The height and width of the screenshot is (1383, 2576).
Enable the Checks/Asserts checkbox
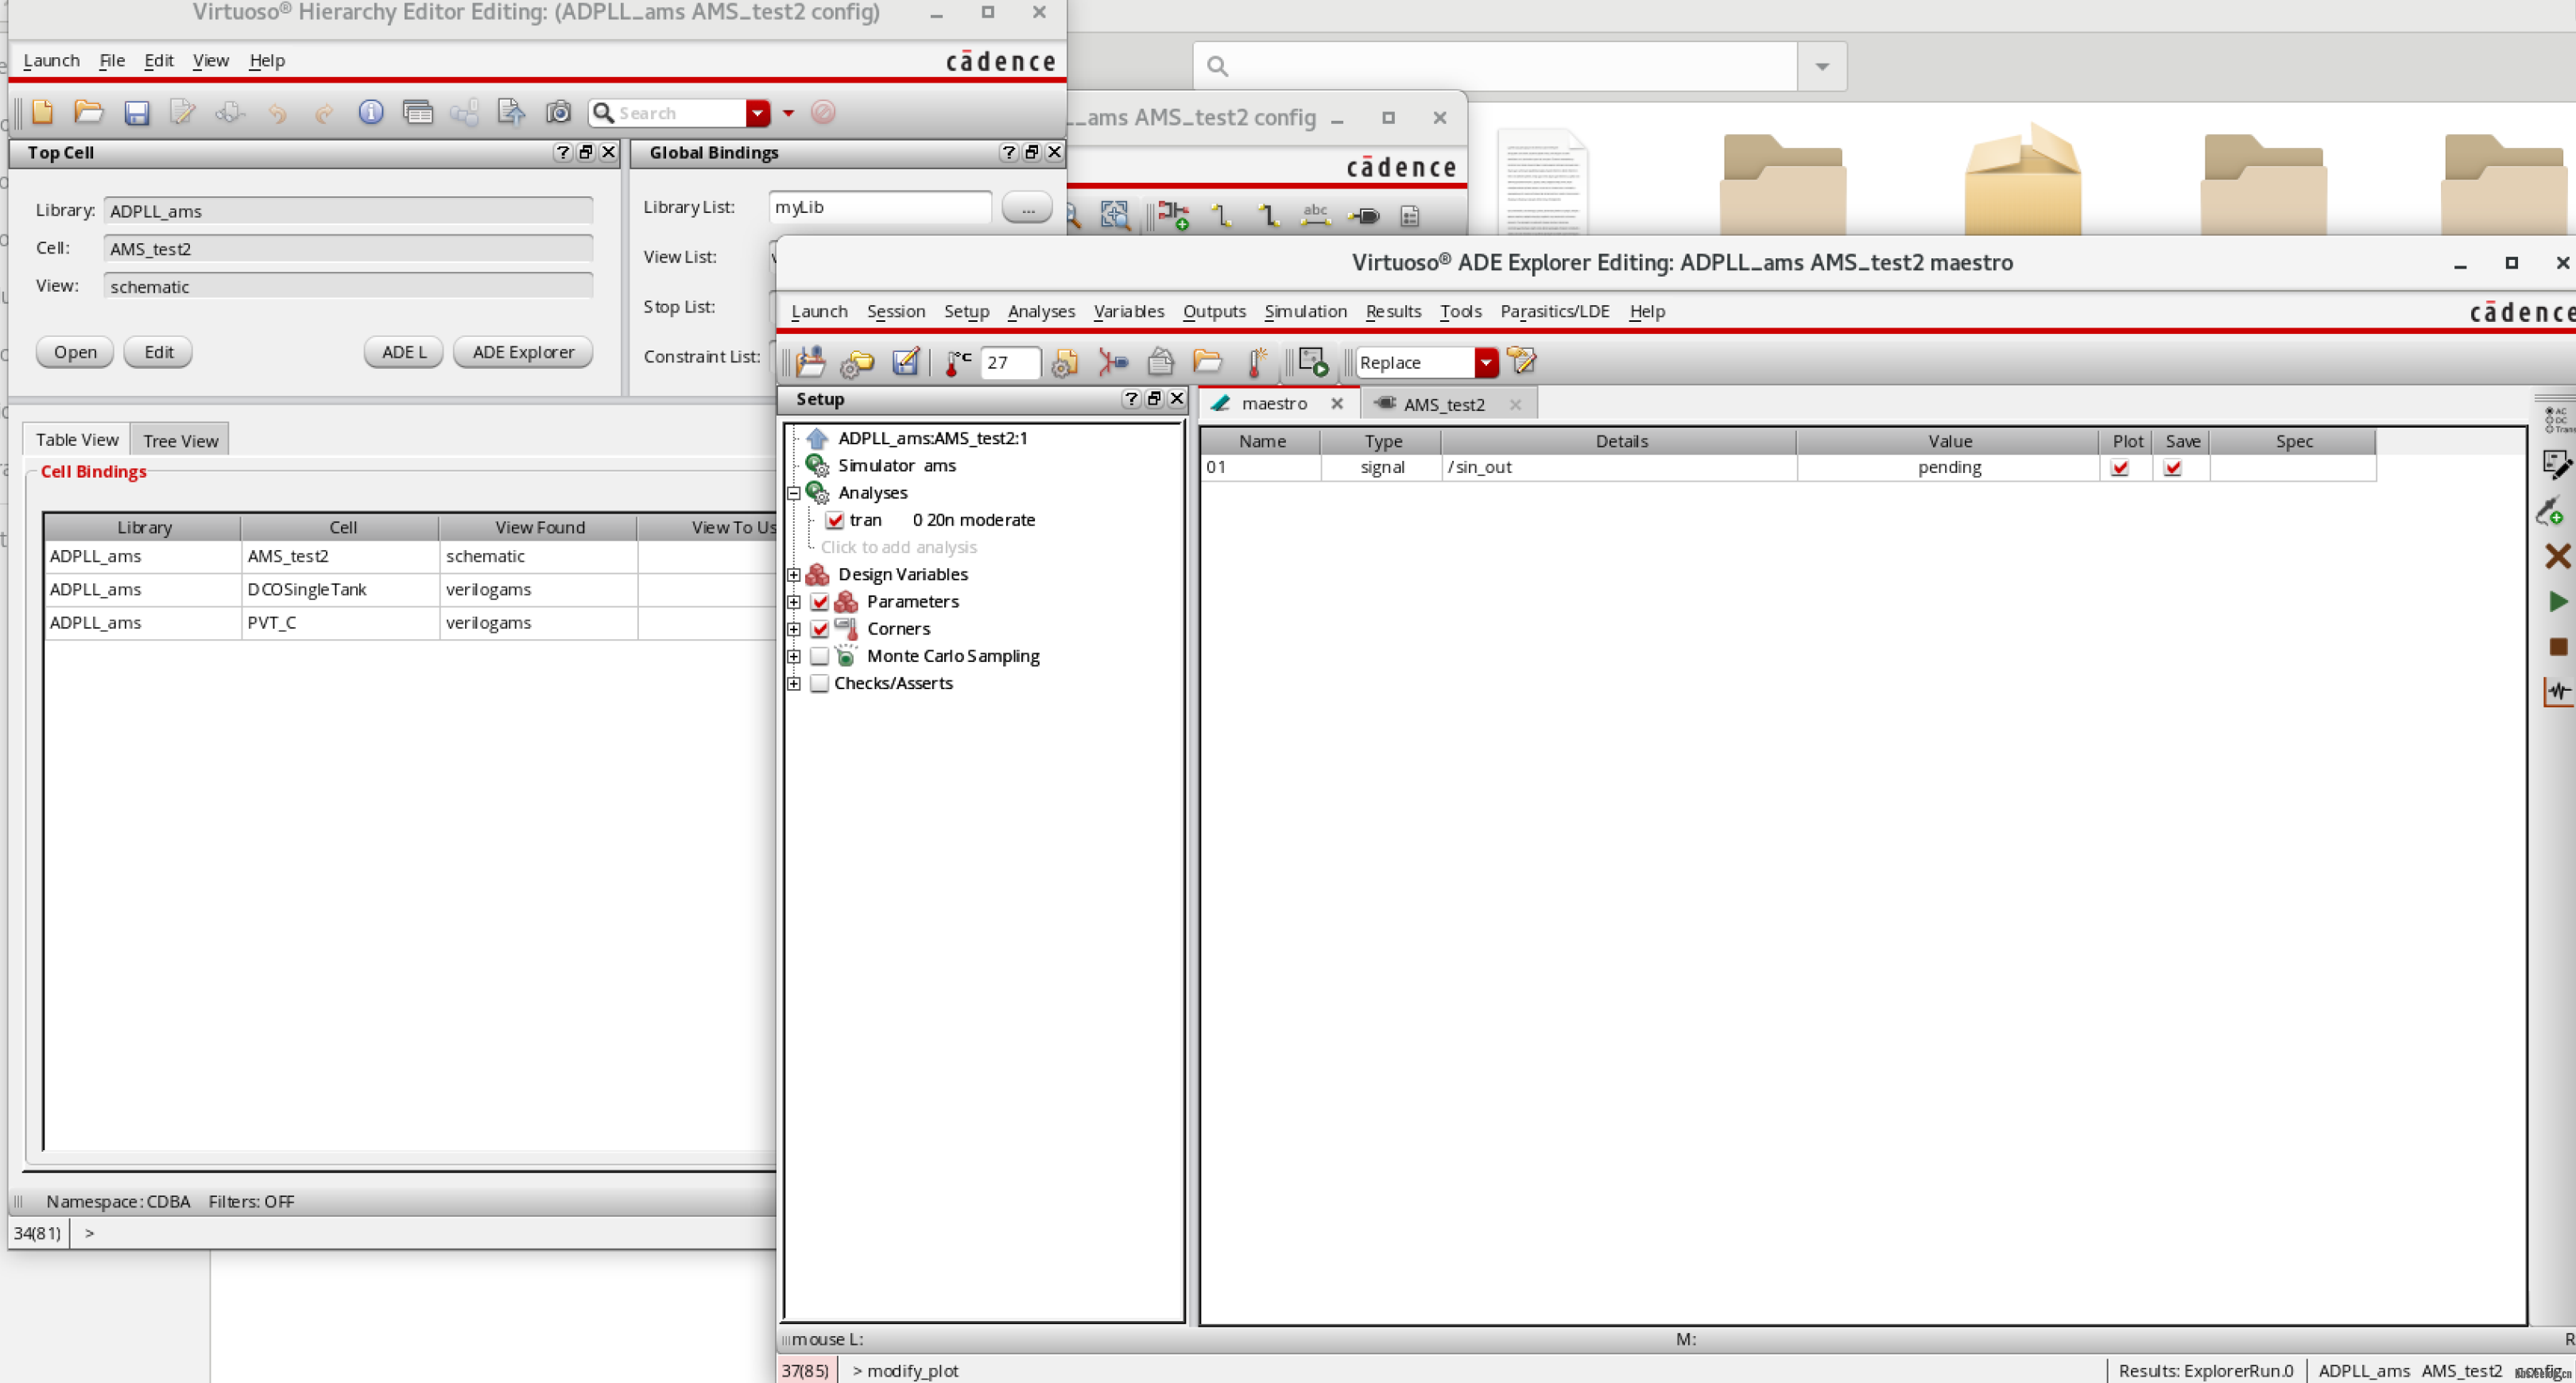[820, 683]
